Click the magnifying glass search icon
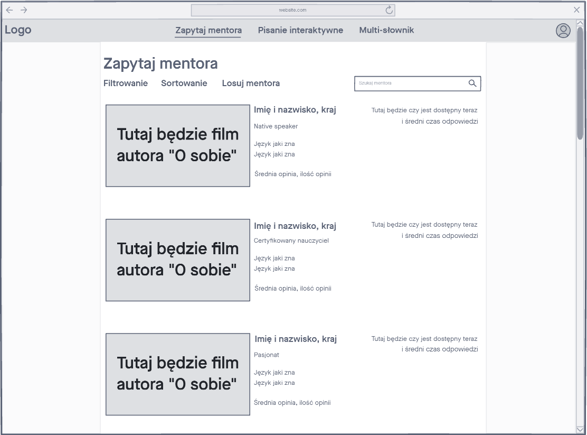Image resolution: width=587 pixels, height=435 pixels. [x=472, y=83]
